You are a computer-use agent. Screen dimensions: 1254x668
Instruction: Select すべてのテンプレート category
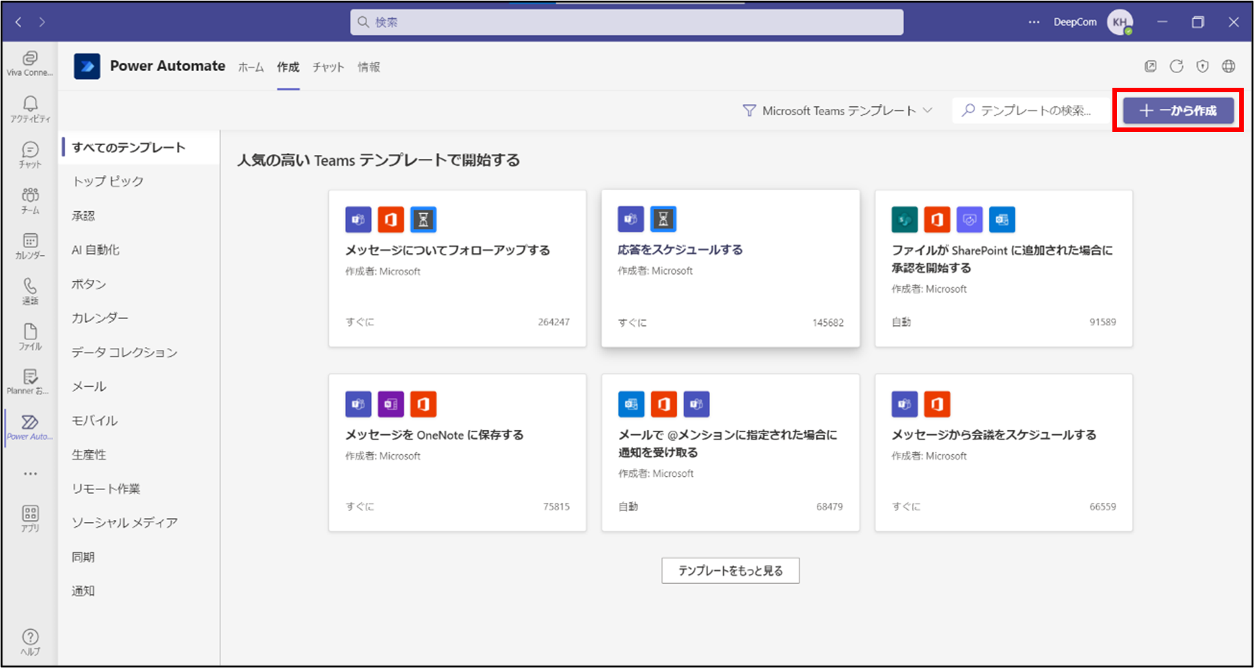coord(140,147)
